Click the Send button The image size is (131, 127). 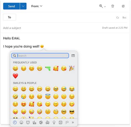coord(11,6)
